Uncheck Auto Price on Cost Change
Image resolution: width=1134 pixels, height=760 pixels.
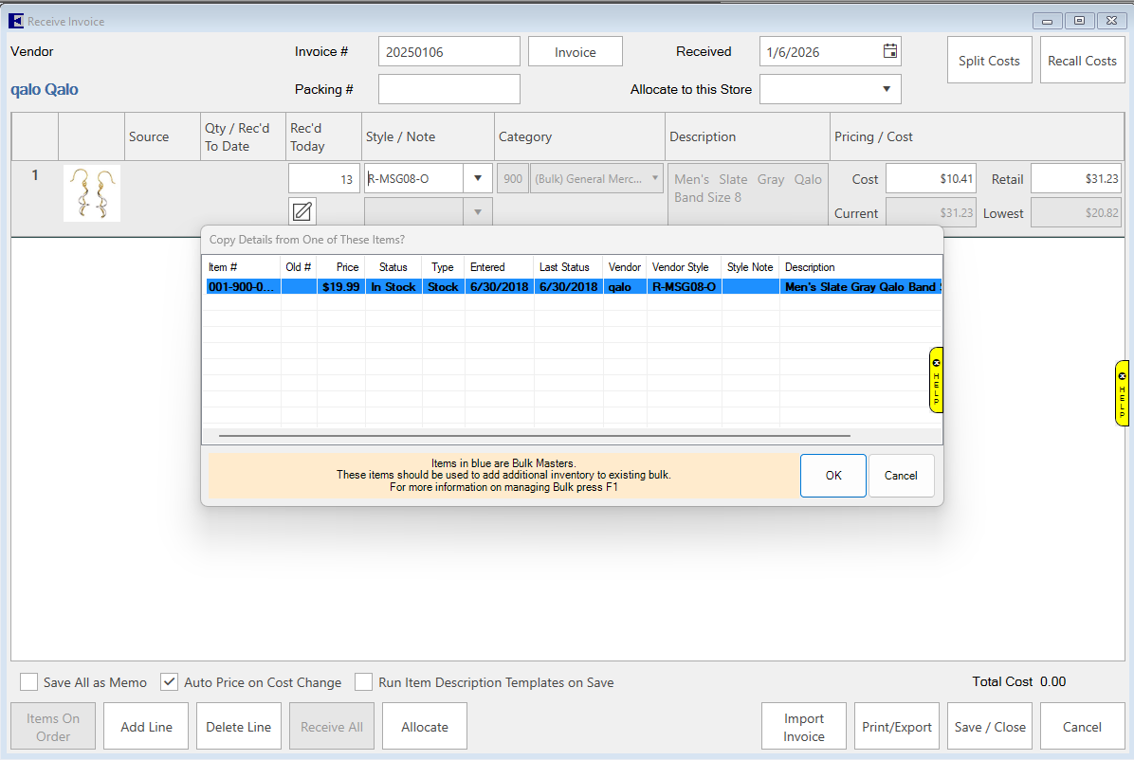[170, 682]
